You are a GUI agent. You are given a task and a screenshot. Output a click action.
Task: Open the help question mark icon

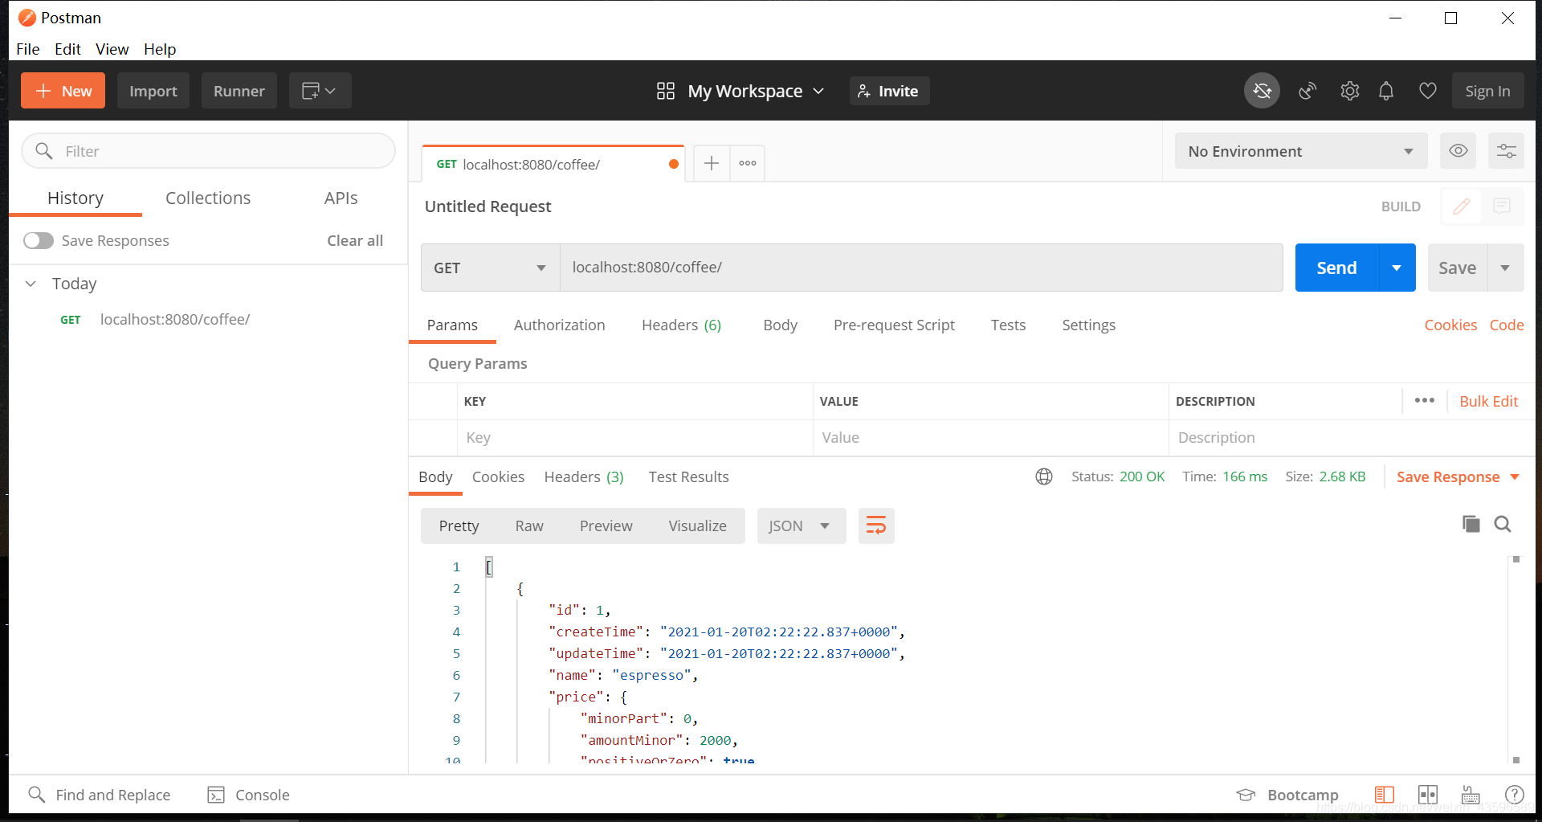(x=1515, y=795)
